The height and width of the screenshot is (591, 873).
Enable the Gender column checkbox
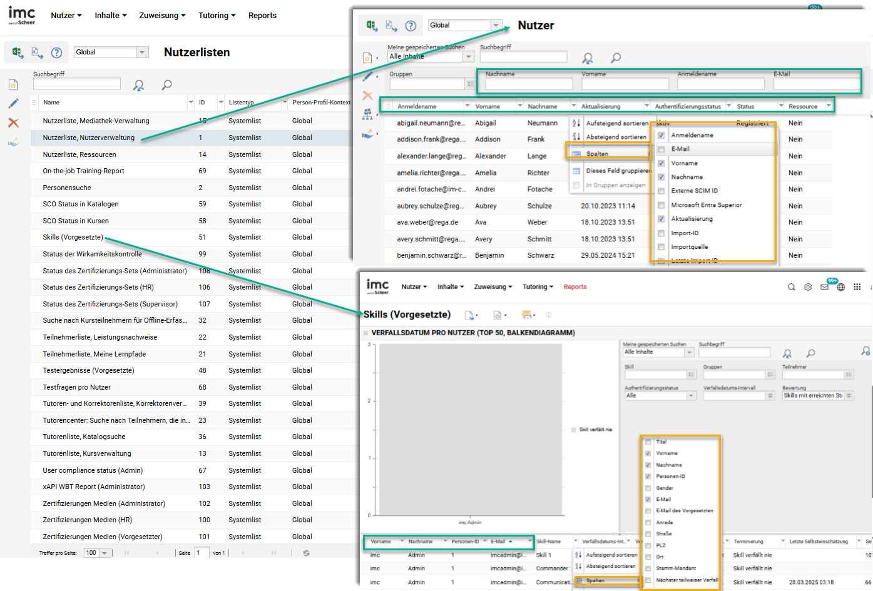point(648,488)
